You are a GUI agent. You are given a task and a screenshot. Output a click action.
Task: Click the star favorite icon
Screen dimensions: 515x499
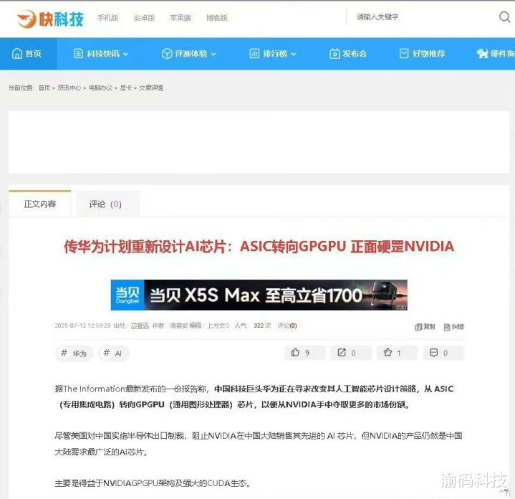pyautogui.click(x=388, y=353)
